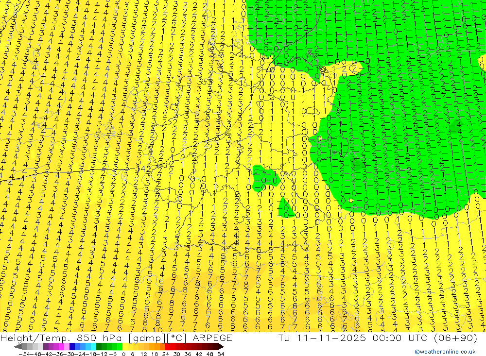
Task: Click the 'Height/Temp. 850 hPa' chart title
Action: click(x=61, y=338)
